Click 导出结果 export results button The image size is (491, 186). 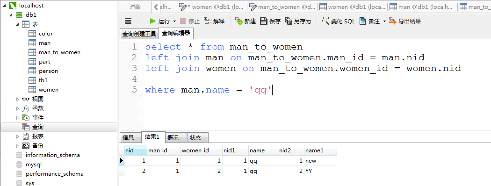[x=405, y=21]
